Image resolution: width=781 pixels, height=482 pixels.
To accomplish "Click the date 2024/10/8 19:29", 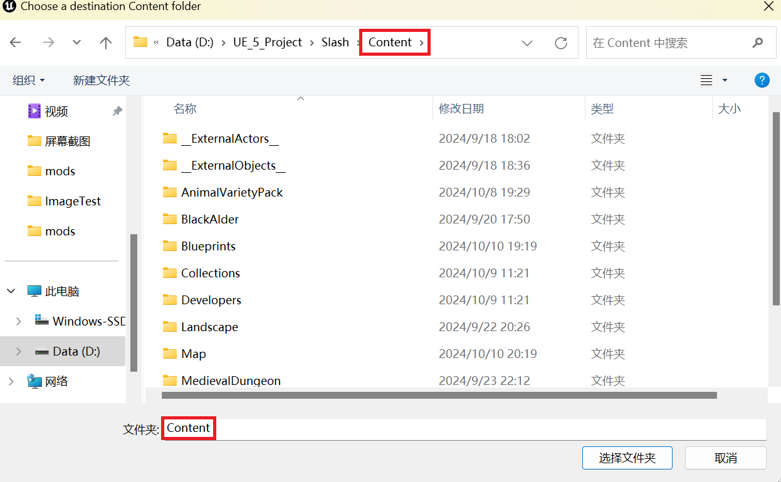I will [x=485, y=192].
